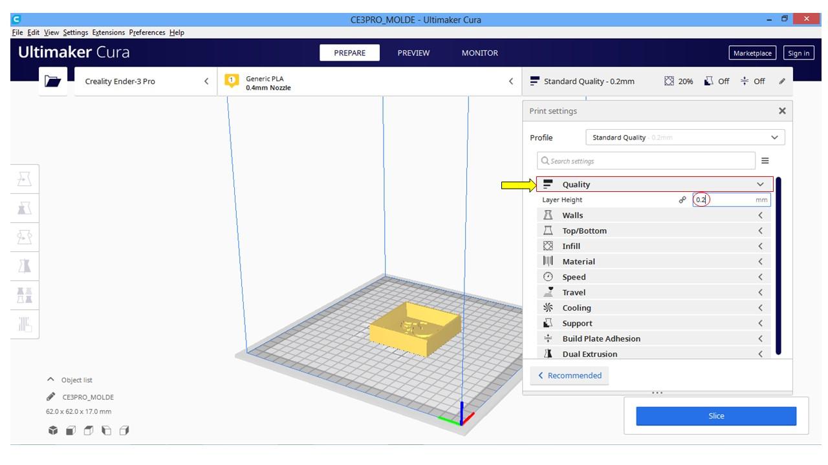
Task: Click the Material category barcode icon
Action: point(549,262)
